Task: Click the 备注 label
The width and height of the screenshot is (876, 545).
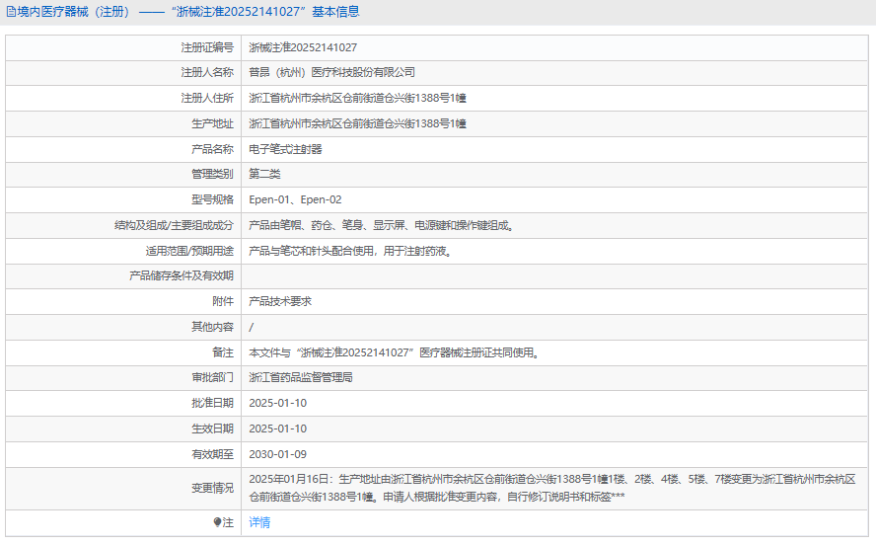Action: [223, 352]
